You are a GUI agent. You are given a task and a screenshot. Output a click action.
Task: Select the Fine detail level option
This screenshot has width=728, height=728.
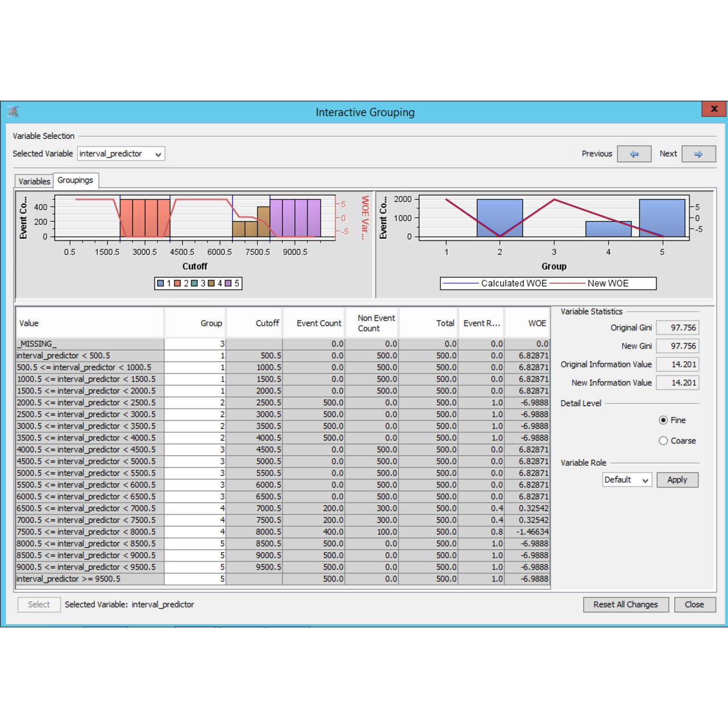point(663,420)
